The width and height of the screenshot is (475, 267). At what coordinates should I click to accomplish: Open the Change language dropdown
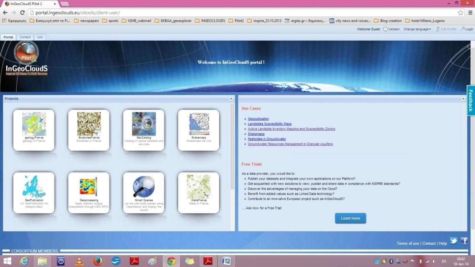[x=417, y=29]
